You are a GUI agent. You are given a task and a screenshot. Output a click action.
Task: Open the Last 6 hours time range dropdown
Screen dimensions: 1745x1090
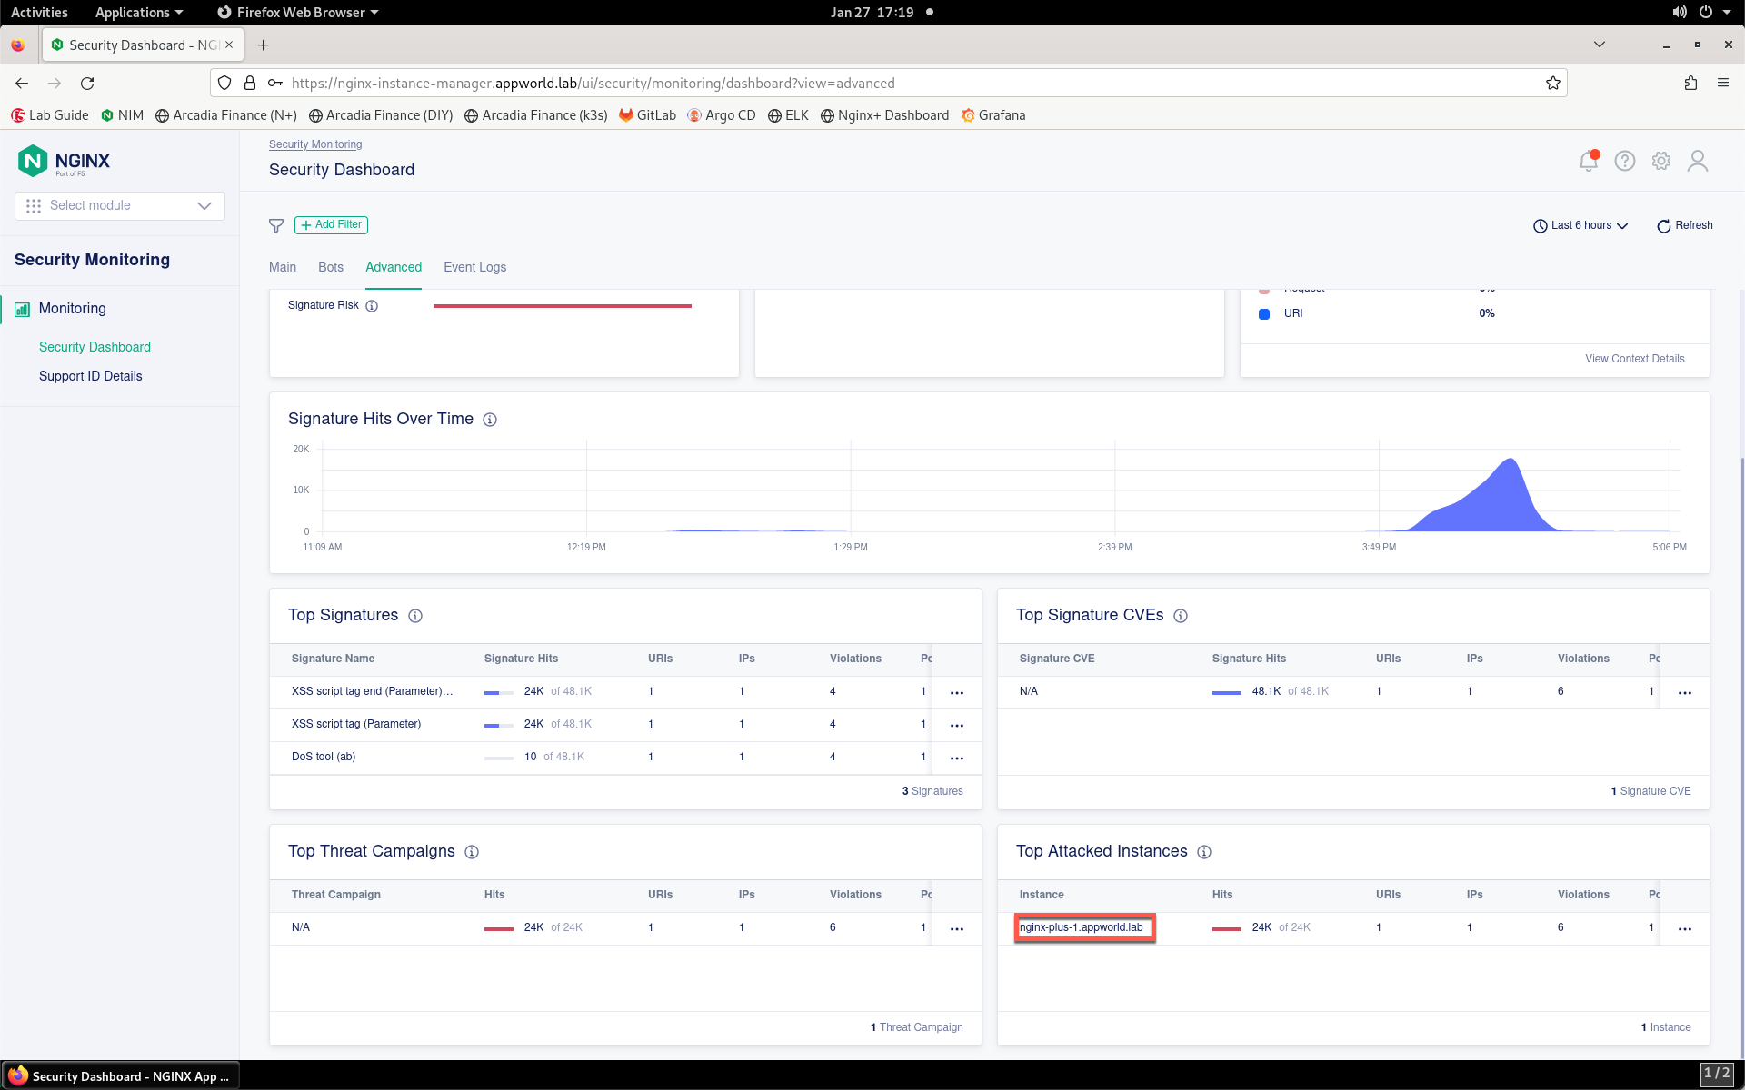tap(1580, 225)
